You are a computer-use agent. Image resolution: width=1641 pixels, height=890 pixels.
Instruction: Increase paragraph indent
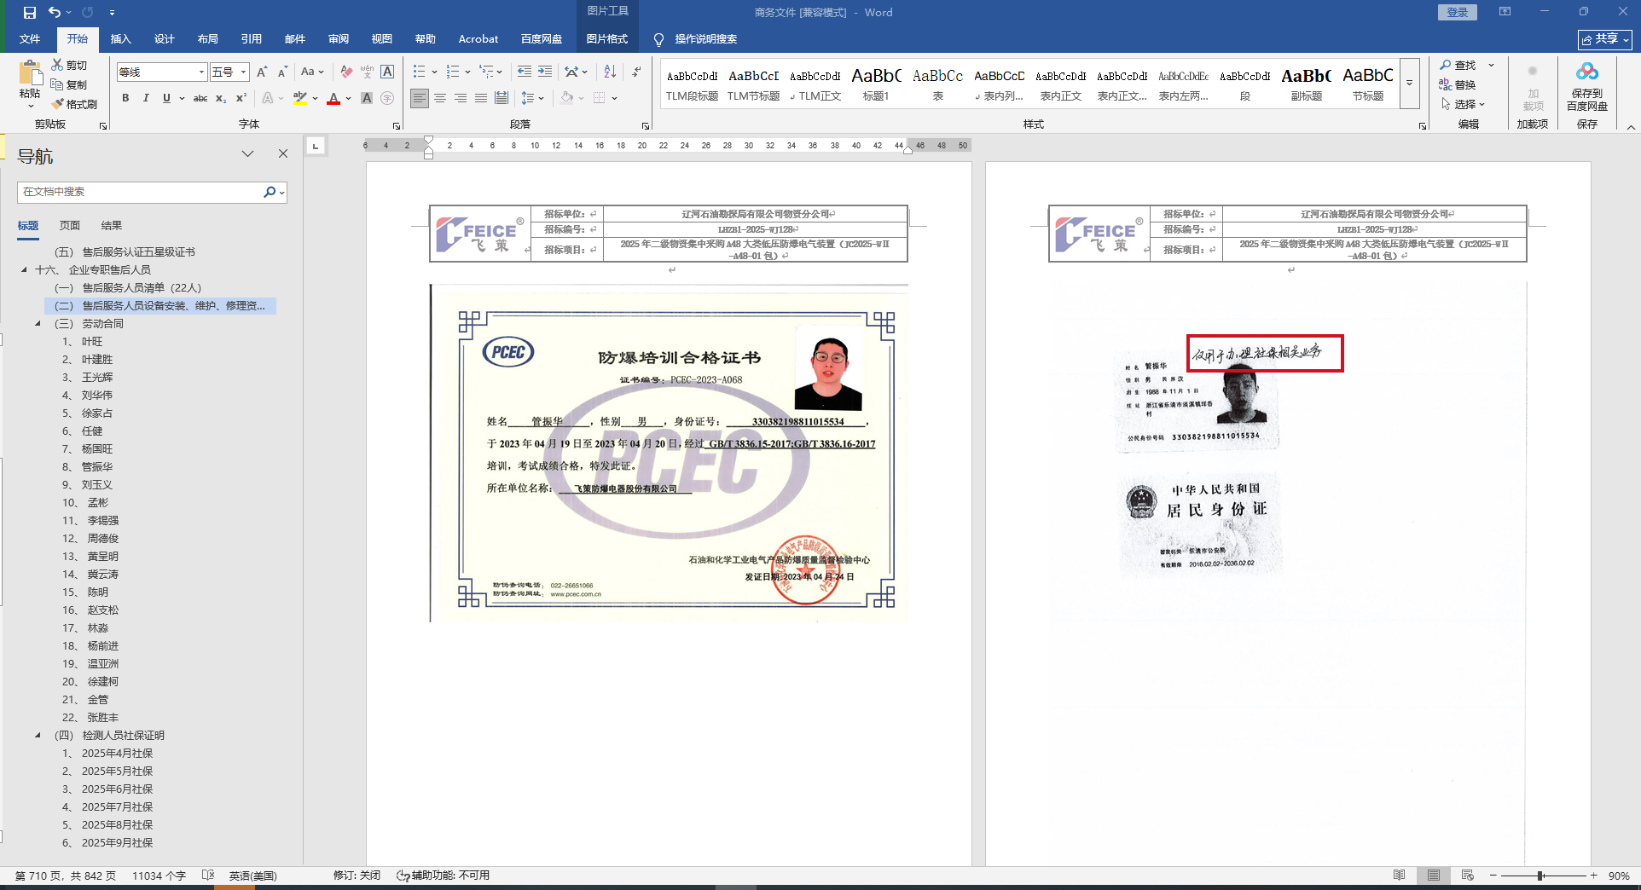click(545, 72)
